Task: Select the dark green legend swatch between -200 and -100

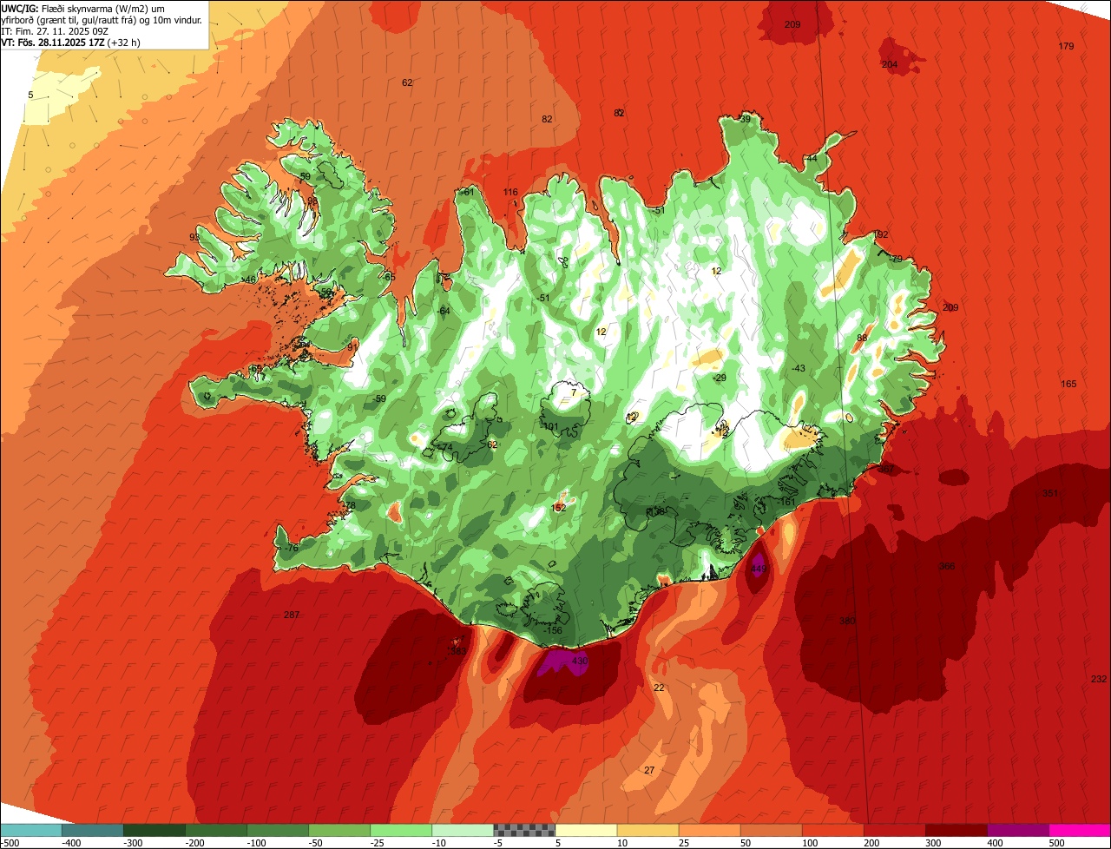Action: pyautogui.click(x=216, y=830)
